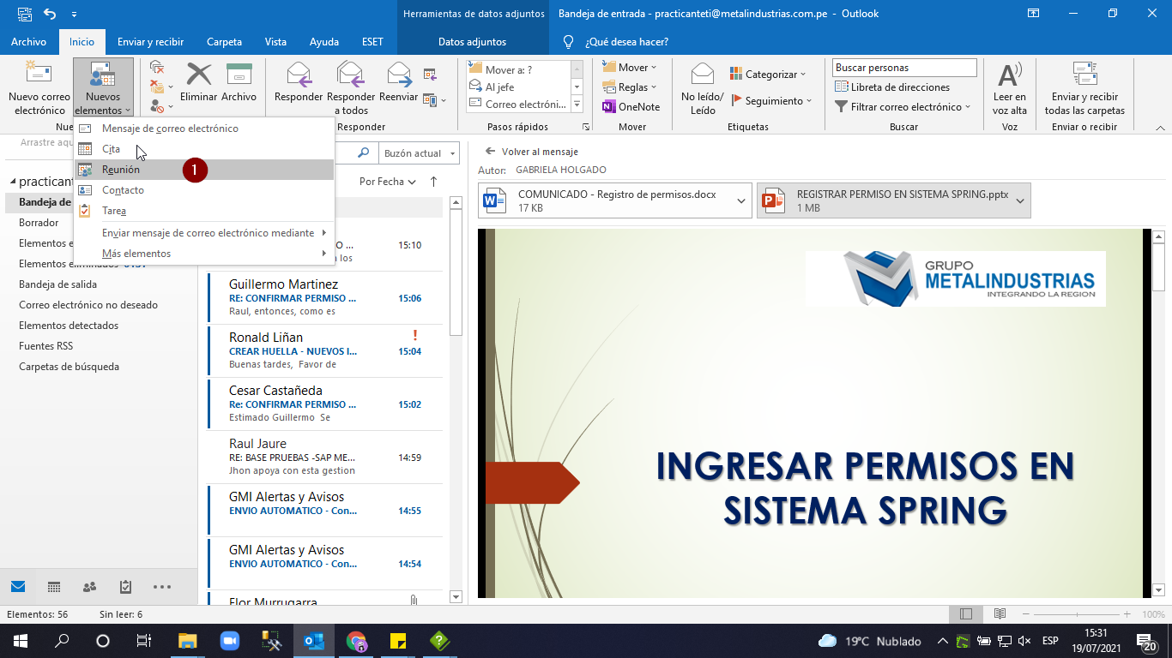The height and width of the screenshot is (658, 1172).
Task: Click Volver al mensaje link
Action: tap(532, 152)
